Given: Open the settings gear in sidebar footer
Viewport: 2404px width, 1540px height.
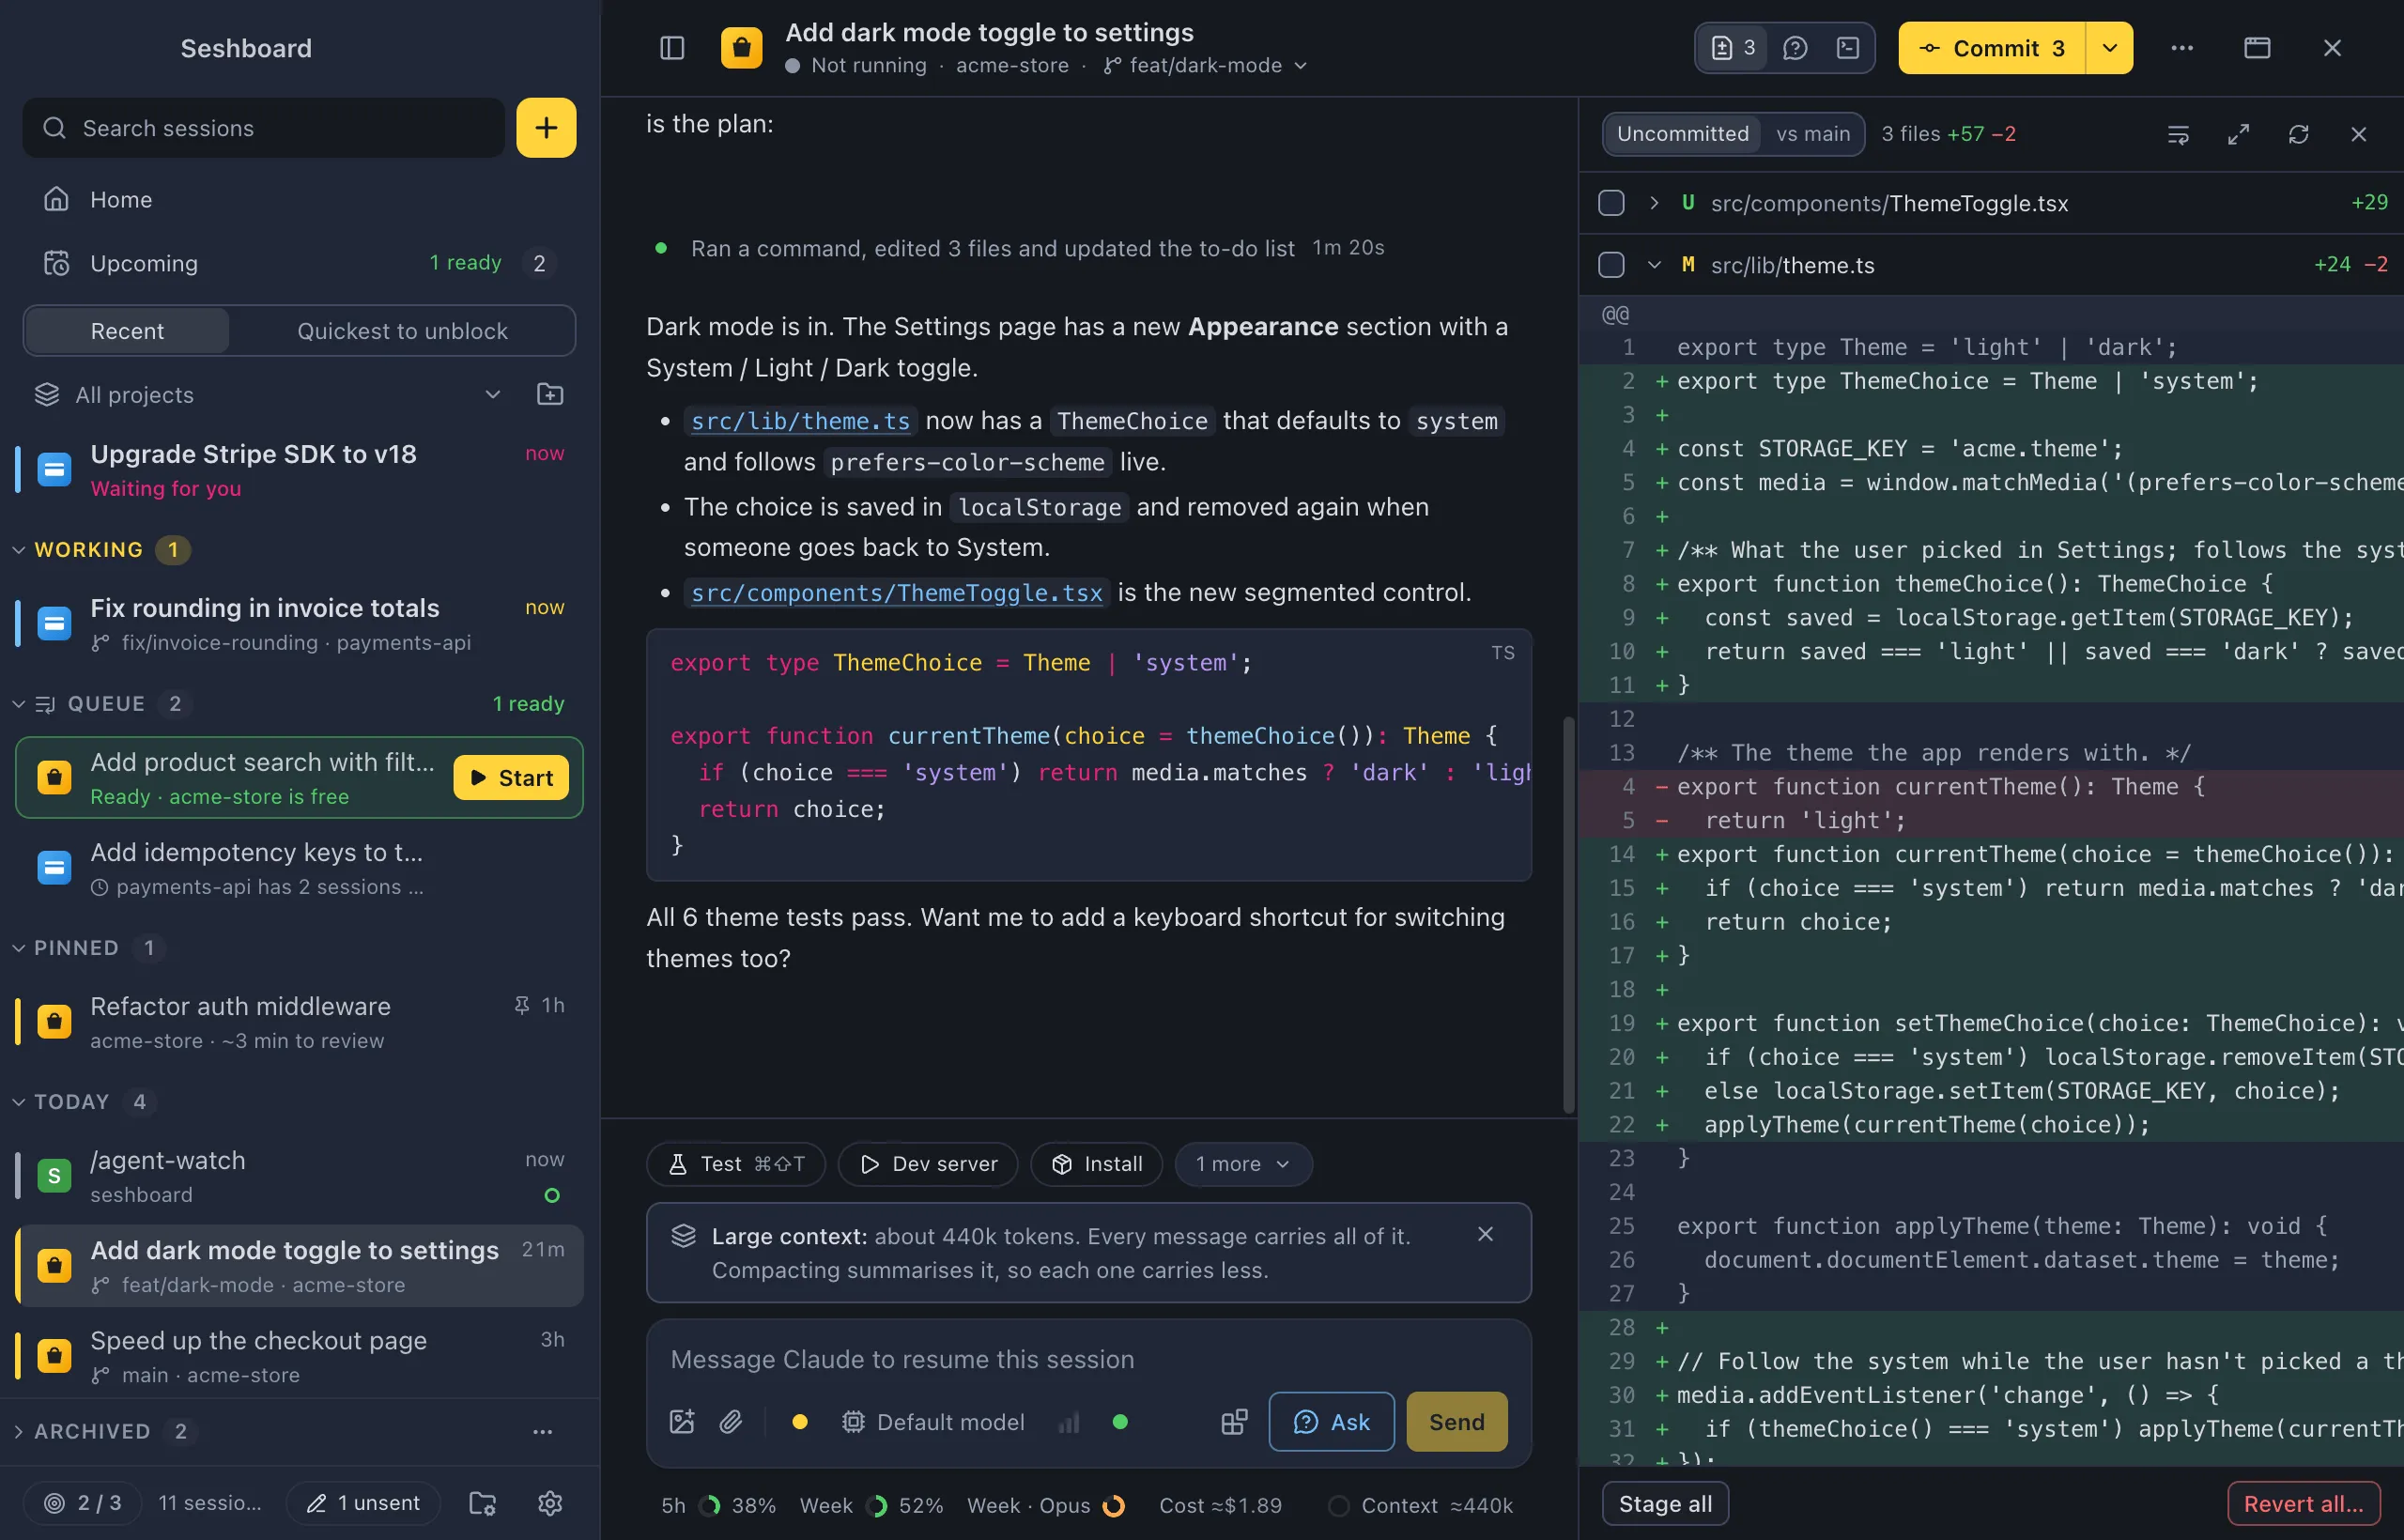Looking at the screenshot, I should coord(550,1502).
